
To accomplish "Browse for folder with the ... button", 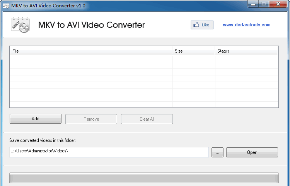I will pyautogui.click(x=217, y=152).
